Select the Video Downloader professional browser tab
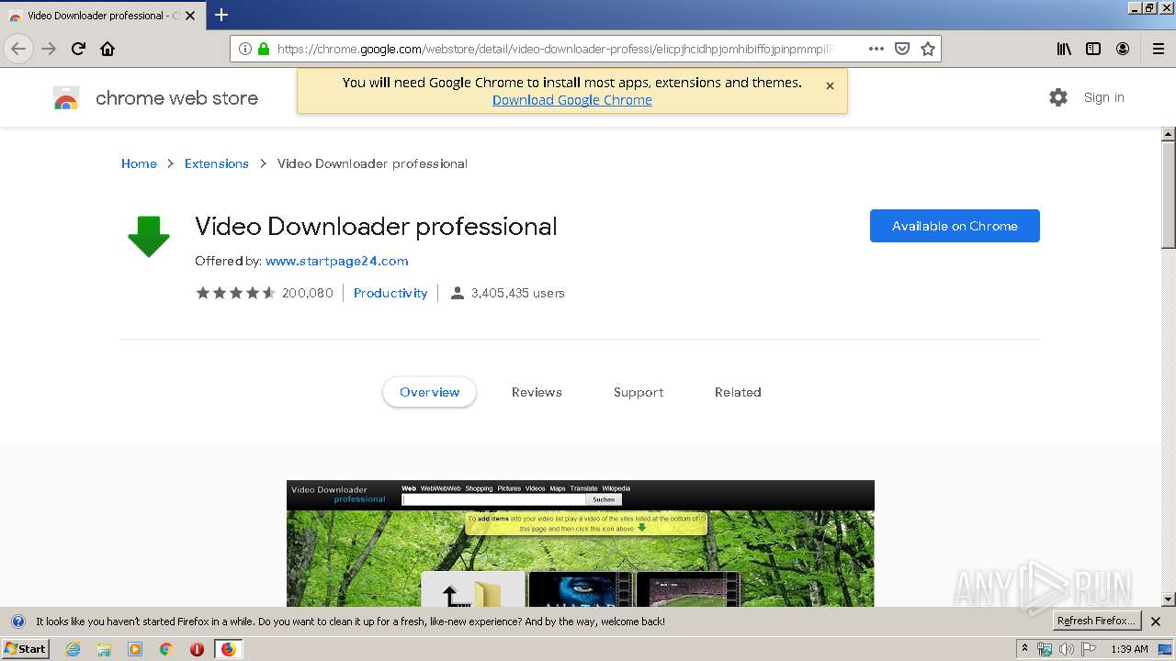1176x661 pixels. (103, 16)
